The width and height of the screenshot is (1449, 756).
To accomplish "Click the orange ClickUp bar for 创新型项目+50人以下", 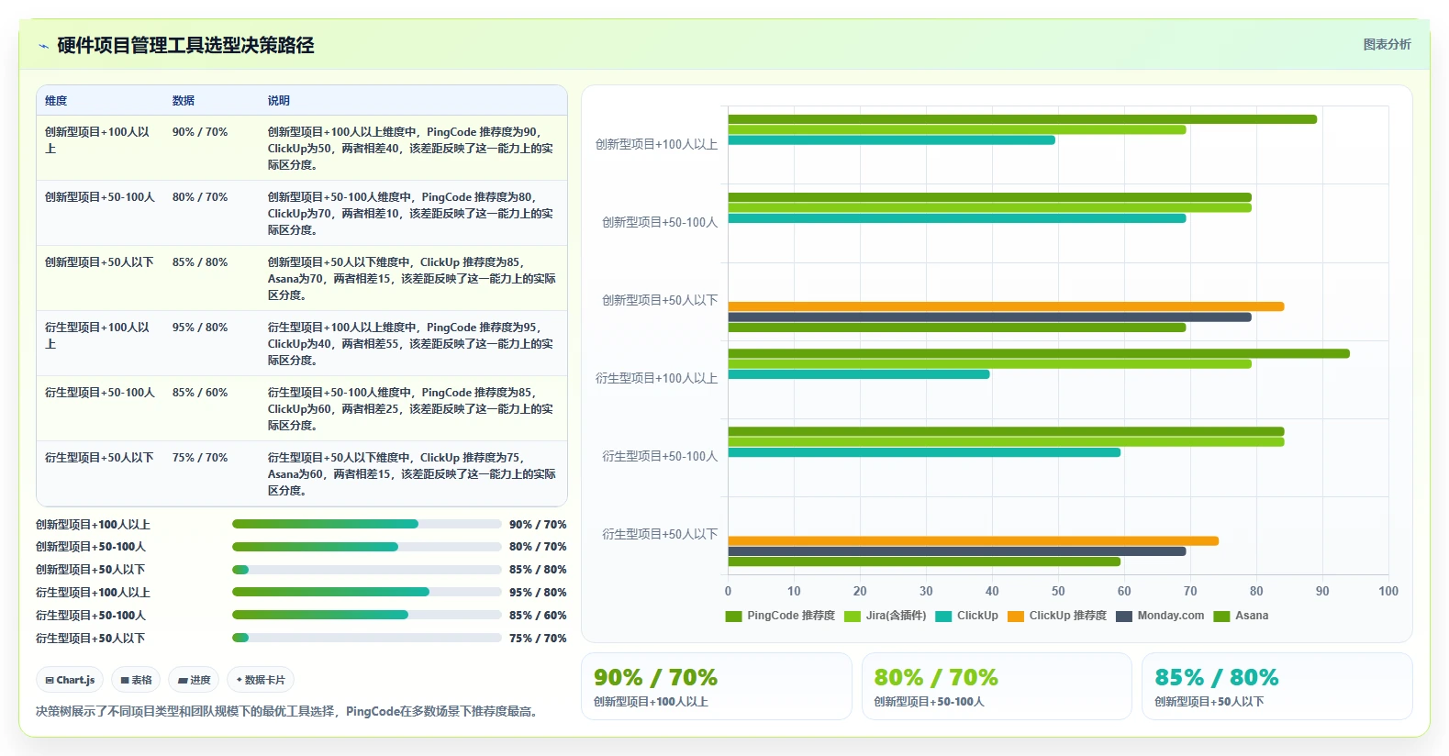I will point(1006,306).
